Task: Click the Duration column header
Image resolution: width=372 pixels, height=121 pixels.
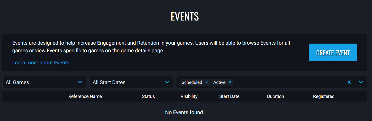Action: pos(276,96)
